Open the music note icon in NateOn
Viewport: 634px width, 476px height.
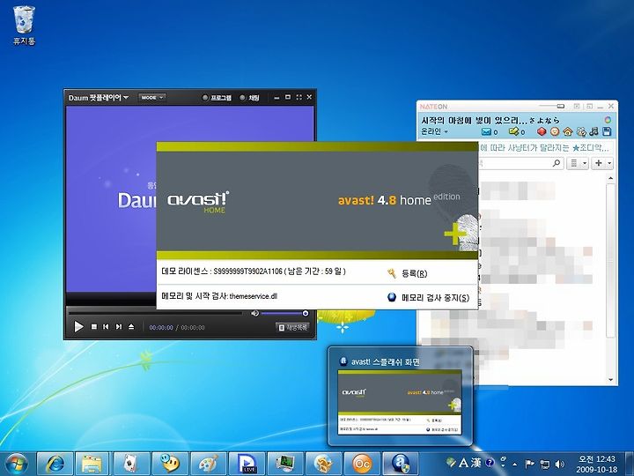pyautogui.click(x=593, y=131)
